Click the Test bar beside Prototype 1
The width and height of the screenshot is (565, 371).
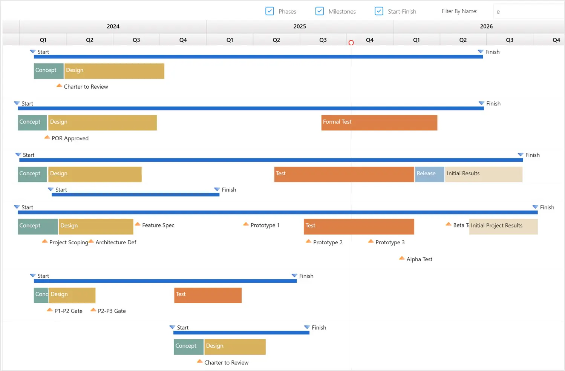point(359,227)
